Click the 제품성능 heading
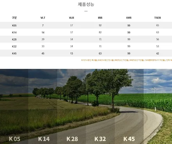The height and width of the screenshot is (144, 172). tap(86, 4)
